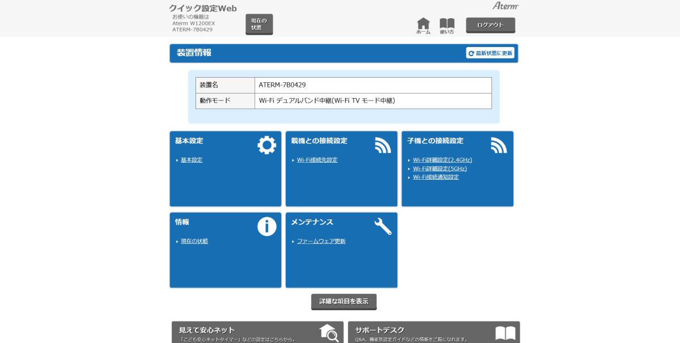Open the Wi-Fi接続通知設定 link
Screen dimensions: 680x343
tap(436, 177)
